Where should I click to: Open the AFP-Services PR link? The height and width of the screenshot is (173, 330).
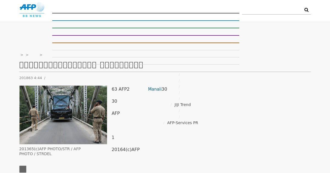183,123
